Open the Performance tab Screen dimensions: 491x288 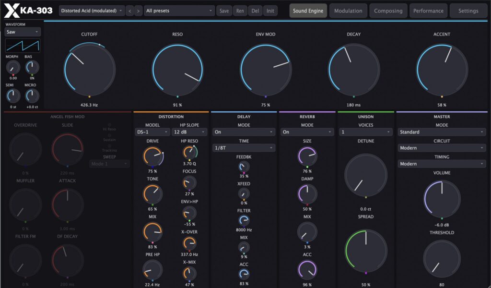(428, 11)
